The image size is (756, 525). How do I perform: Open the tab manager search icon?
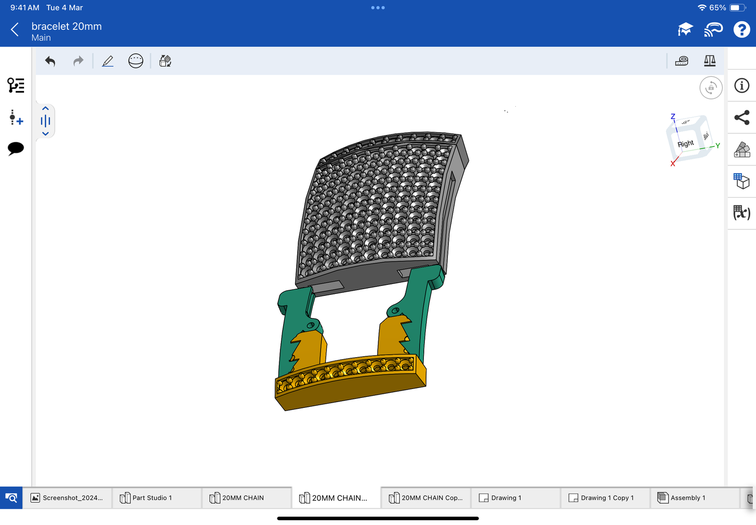tap(11, 498)
